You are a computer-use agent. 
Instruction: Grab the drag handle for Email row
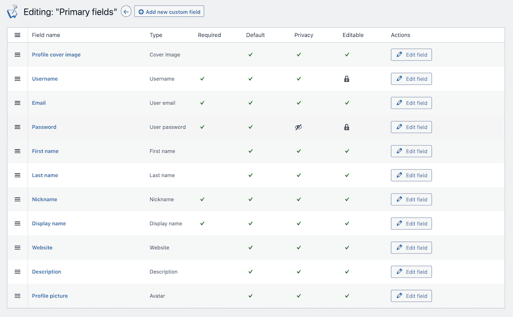(17, 103)
